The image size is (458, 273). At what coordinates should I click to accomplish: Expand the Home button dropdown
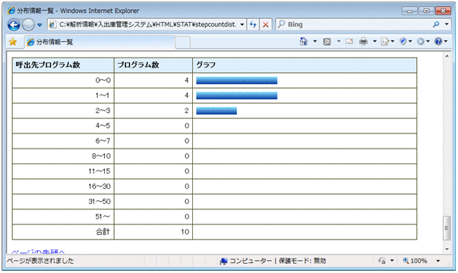pyautogui.click(x=315, y=42)
